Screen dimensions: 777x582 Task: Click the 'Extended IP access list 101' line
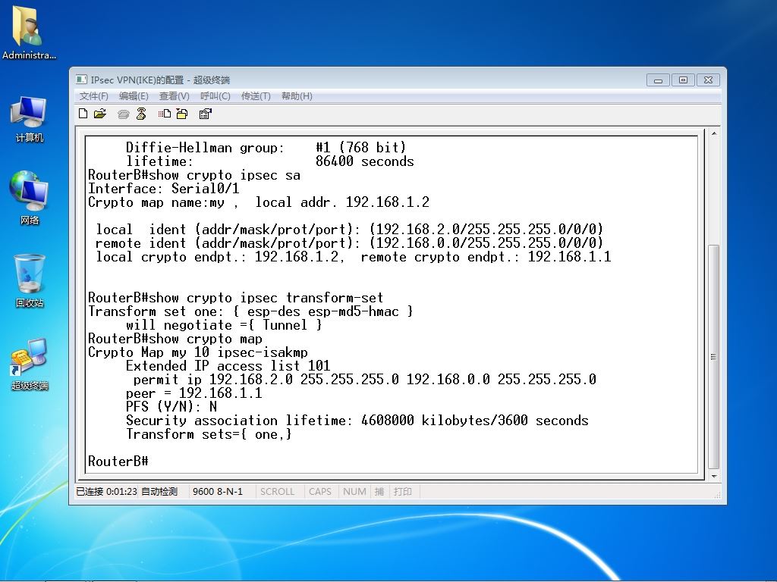click(228, 366)
